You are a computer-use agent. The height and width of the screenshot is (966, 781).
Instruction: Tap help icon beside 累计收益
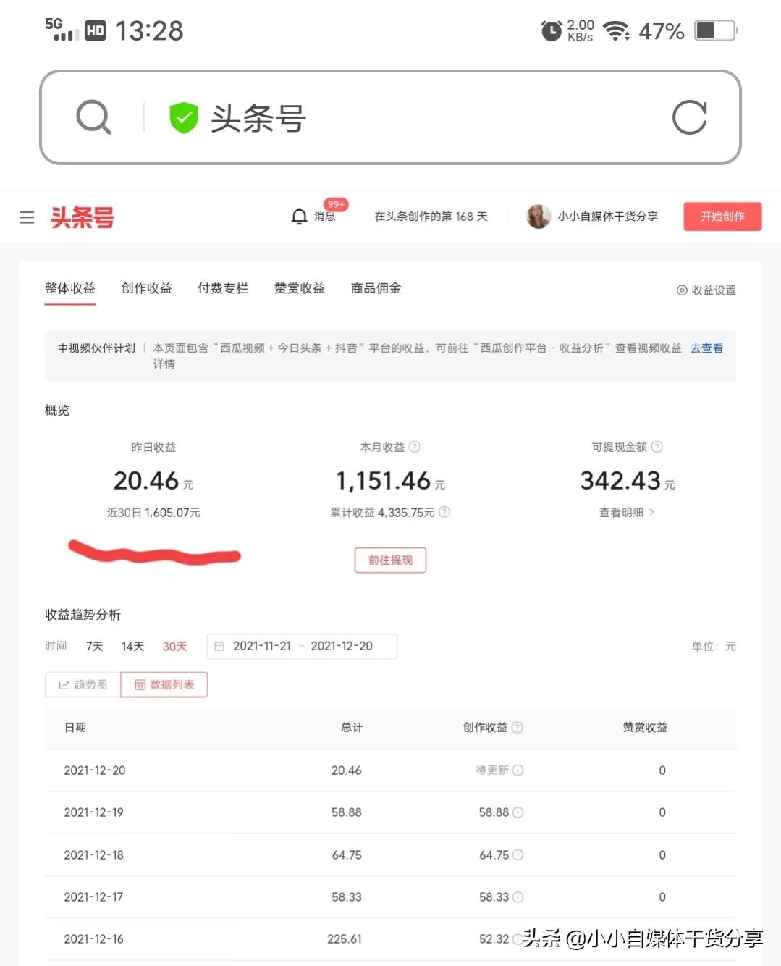[444, 512]
